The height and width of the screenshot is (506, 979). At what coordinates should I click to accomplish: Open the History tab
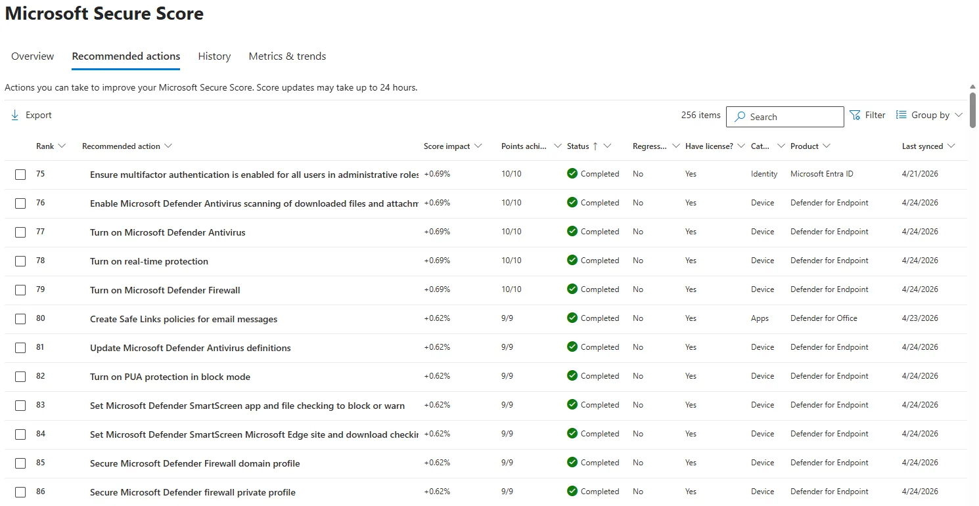[x=214, y=56]
